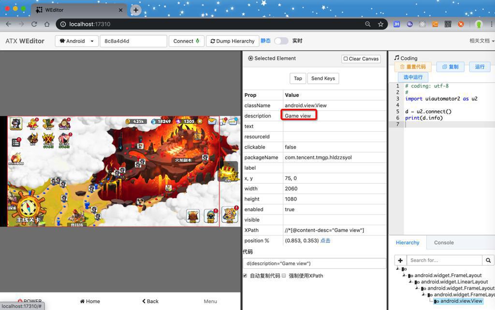
Task: Click the android.view.View className value
Action: point(306,106)
